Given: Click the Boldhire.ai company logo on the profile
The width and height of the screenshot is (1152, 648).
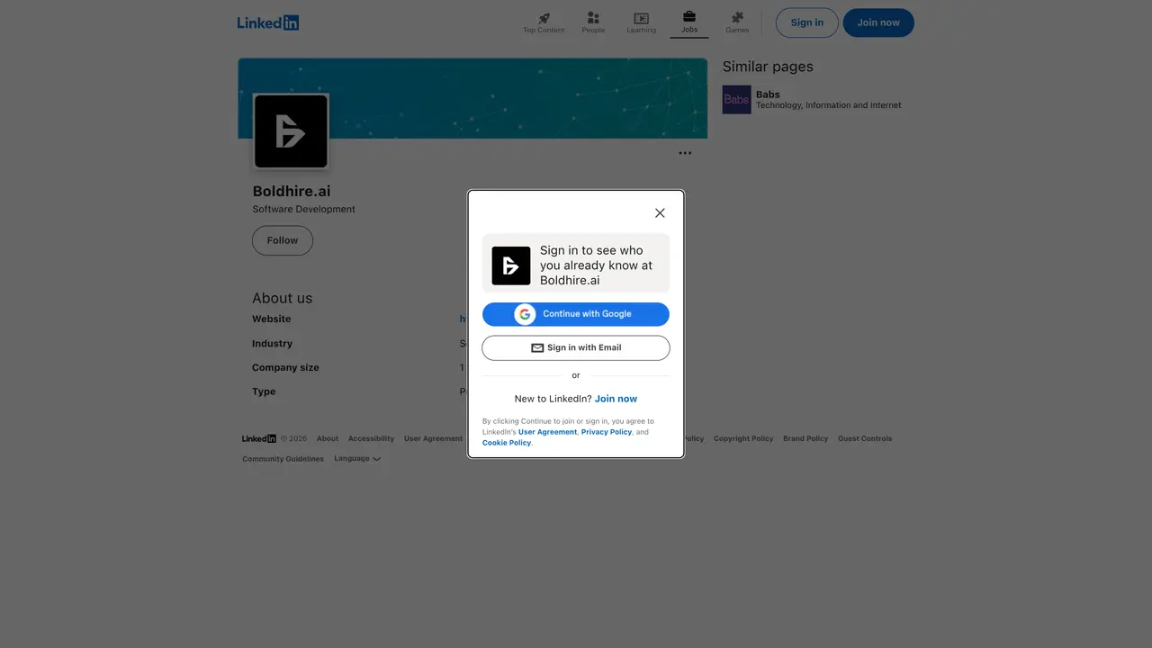Looking at the screenshot, I should (x=291, y=131).
